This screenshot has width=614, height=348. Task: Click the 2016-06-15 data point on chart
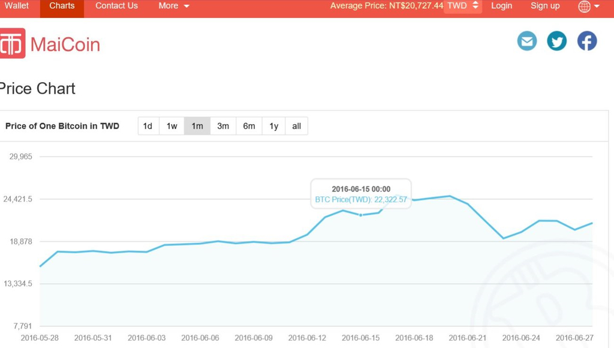point(361,215)
